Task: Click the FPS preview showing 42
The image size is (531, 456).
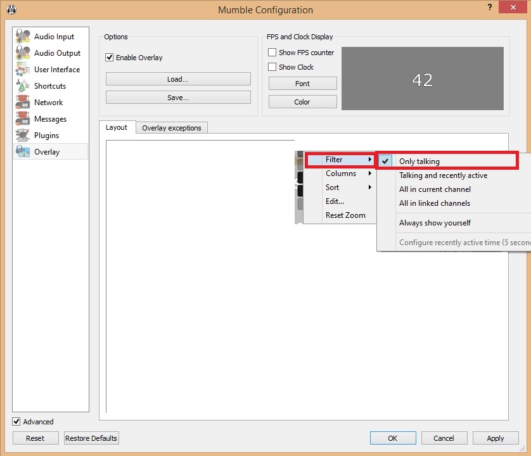Action: [x=422, y=79]
